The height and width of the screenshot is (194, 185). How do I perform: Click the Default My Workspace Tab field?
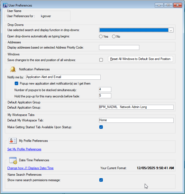coord(136,120)
